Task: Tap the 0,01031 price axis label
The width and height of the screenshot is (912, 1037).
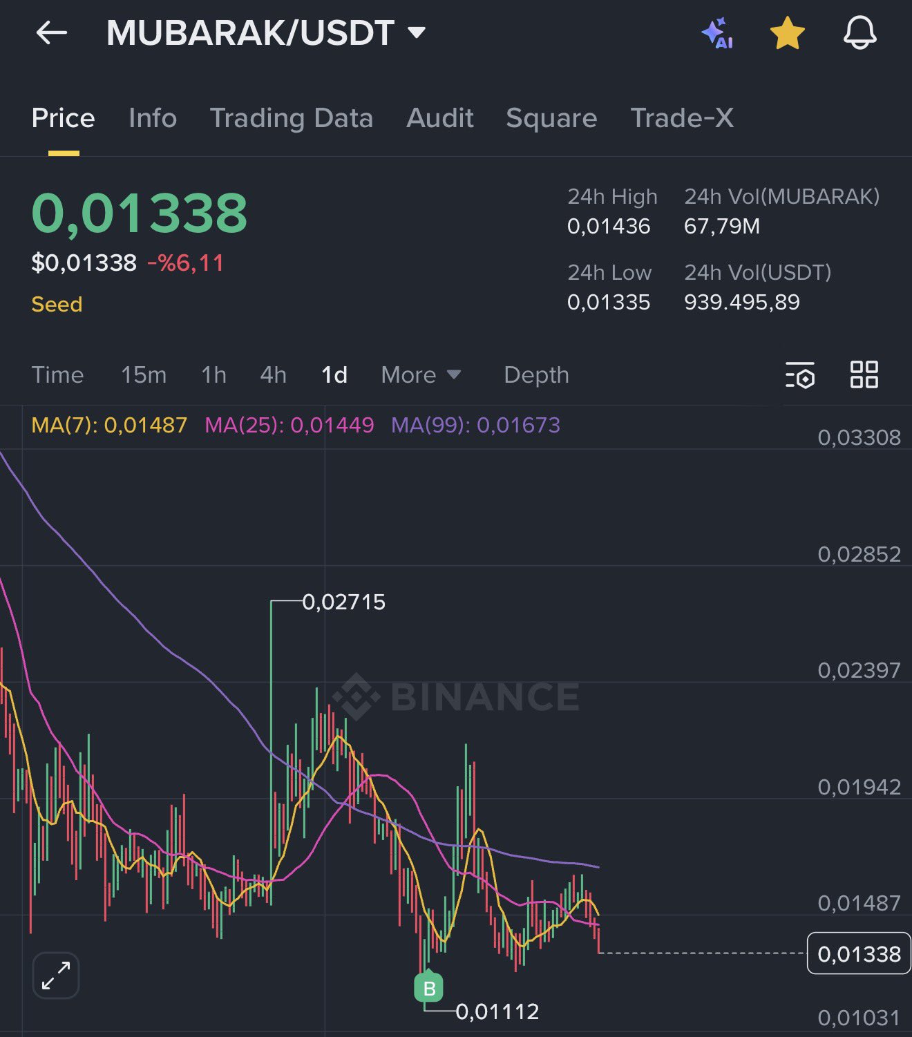Action: [x=859, y=1018]
